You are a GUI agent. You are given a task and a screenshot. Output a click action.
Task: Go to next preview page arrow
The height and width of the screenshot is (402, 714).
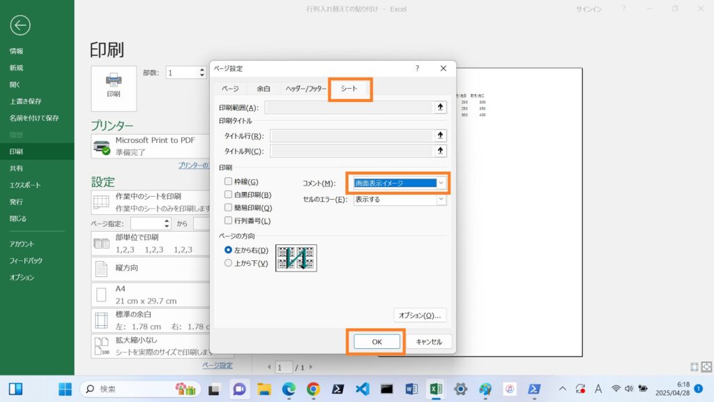[311, 367]
